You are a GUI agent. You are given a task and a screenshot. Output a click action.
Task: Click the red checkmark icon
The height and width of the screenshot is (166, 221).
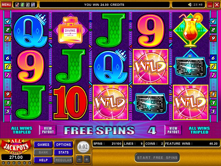coord(17,5)
